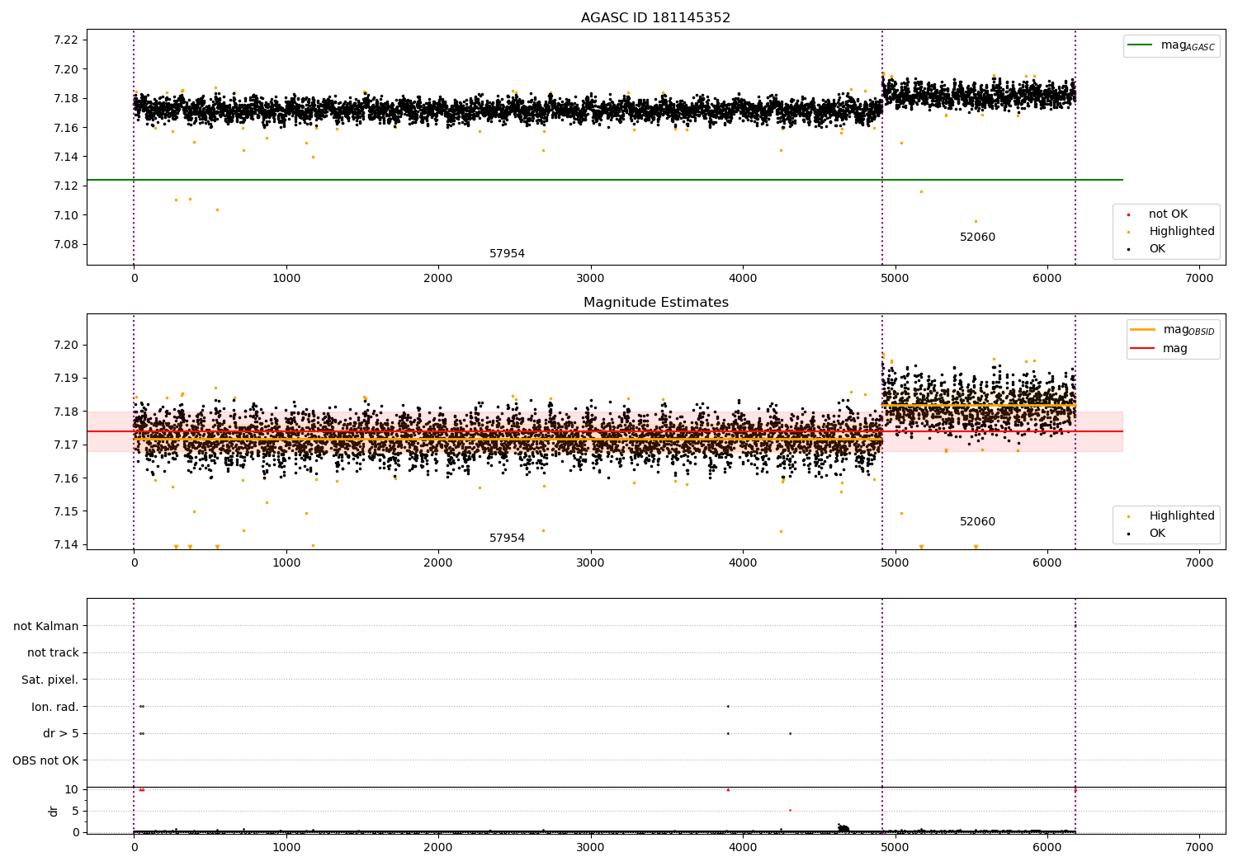Select Highlighted in the top plot legend
The width and height of the screenshot is (1238, 866).
(1172, 231)
